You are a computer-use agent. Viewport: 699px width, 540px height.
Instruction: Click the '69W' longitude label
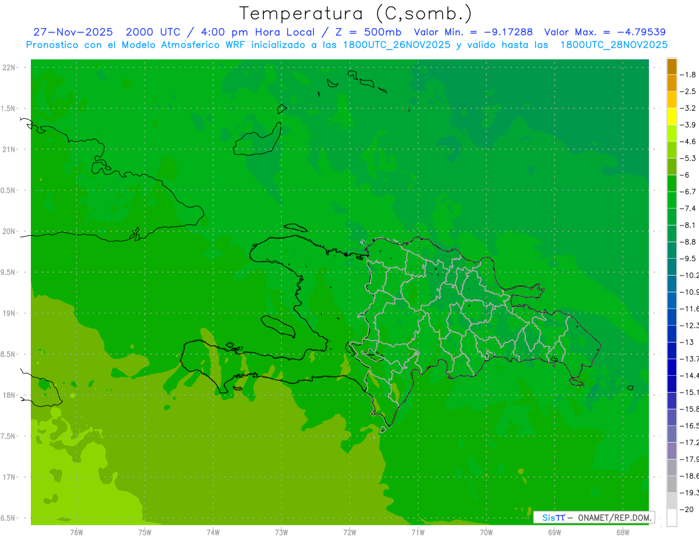(x=555, y=532)
